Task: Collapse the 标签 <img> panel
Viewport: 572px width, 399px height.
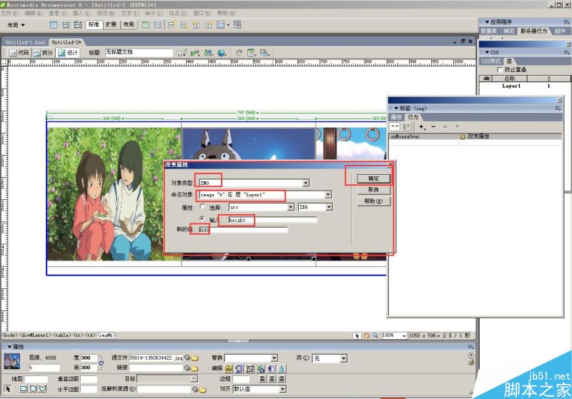Action: (x=396, y=108)
